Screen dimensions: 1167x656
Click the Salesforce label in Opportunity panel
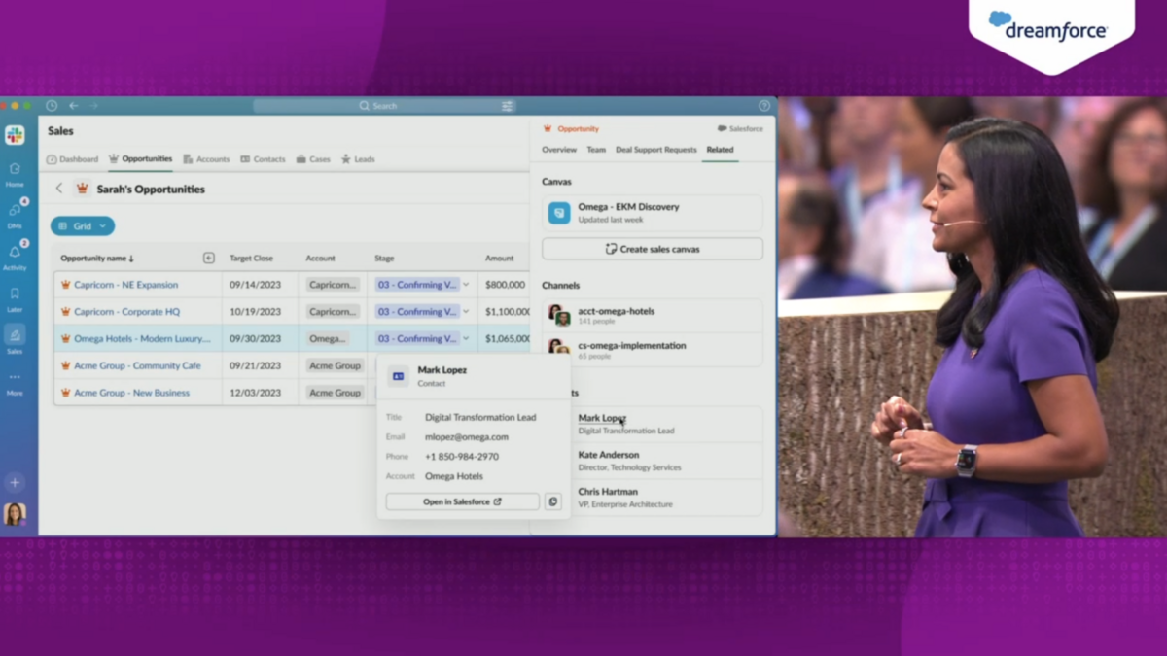[x=740, y=128]
